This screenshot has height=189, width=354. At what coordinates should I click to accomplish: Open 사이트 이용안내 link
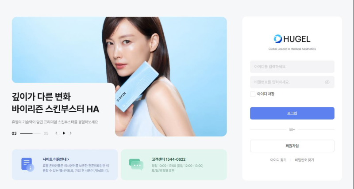click(x=56, y=159)
